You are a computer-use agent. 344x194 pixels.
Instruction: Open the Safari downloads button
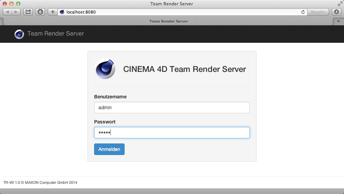tap(337, 12)
